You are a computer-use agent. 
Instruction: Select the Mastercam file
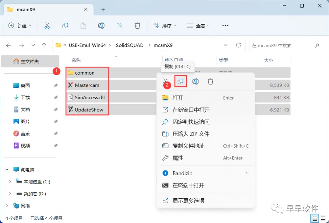[87, 85]
